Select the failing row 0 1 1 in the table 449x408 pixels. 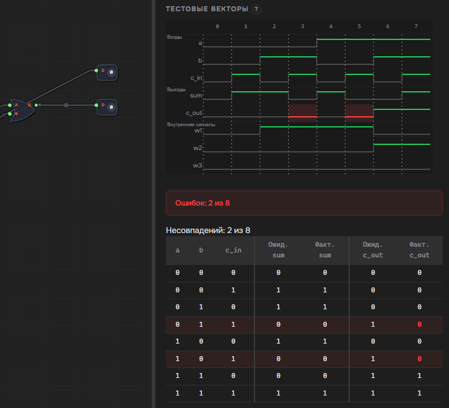click(304, 324)
